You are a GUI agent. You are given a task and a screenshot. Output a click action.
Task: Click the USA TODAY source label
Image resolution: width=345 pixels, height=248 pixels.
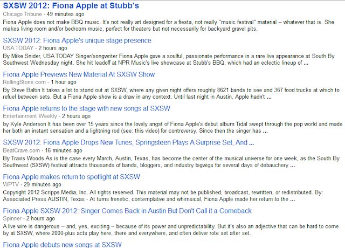(18, 48)
